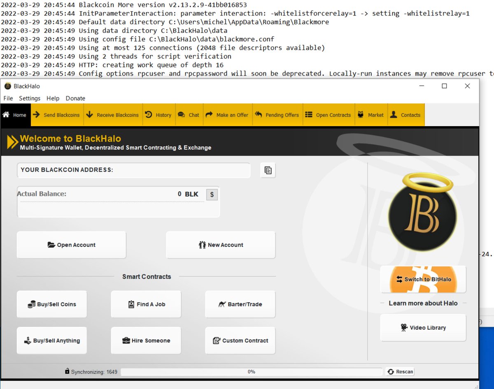Minimize the BlackHalo window
Viewport: 494px width, 389px height.
pos(421,86)
